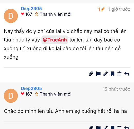The width and height of the screenshot is (134, 129).
Task: Flag the second post
Action: [x=98, y=127]
